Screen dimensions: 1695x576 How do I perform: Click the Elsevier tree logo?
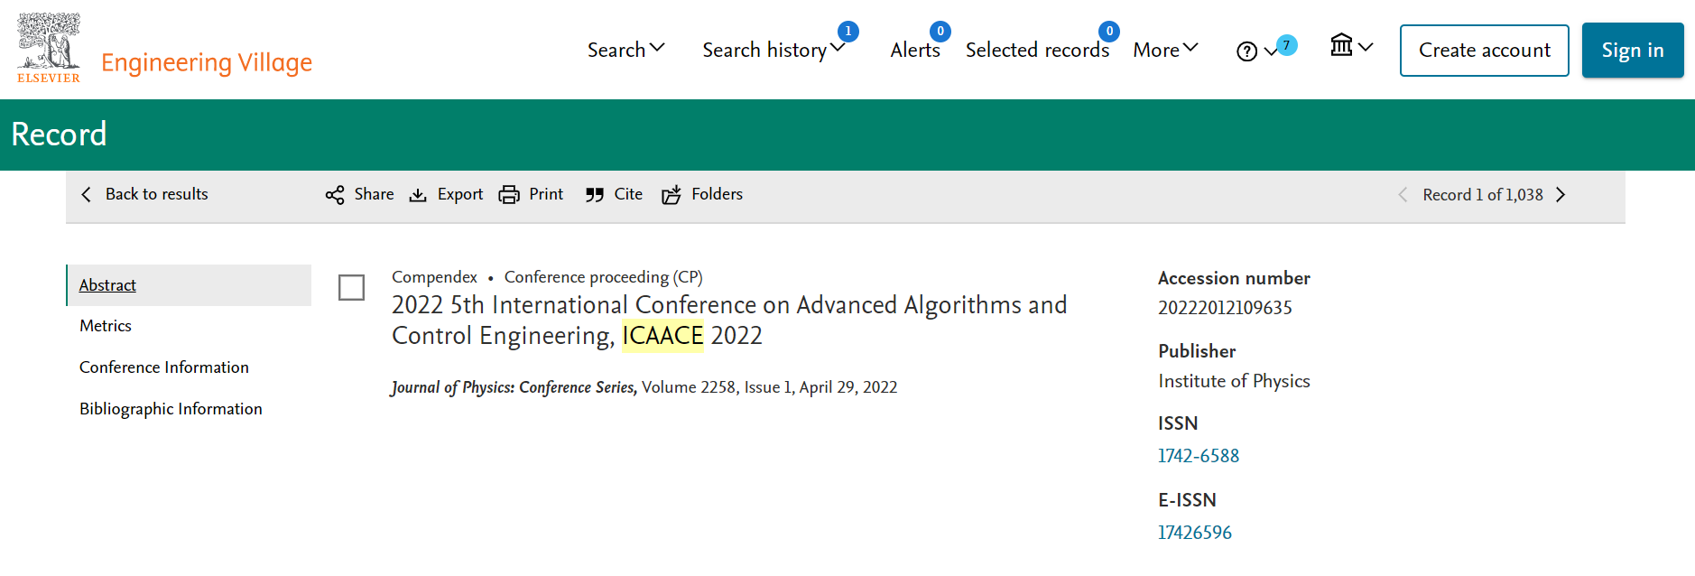49,48
